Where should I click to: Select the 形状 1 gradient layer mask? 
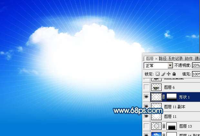click(172, 97)
